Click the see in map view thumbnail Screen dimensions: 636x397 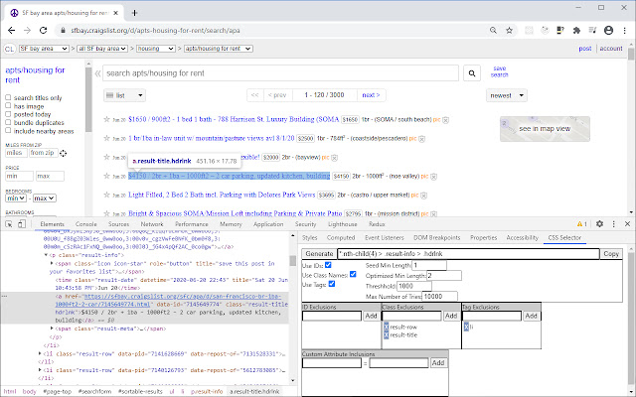[545, 129]
